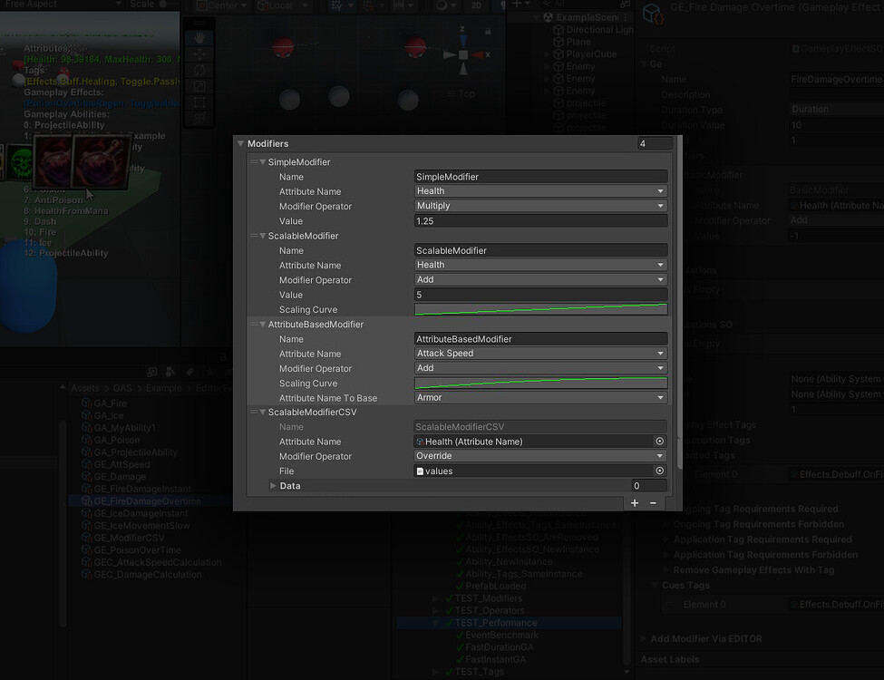Click the Assets breadcrumb in the Project panel
This screenshot has height=680, width=884.
pos(86,387)
